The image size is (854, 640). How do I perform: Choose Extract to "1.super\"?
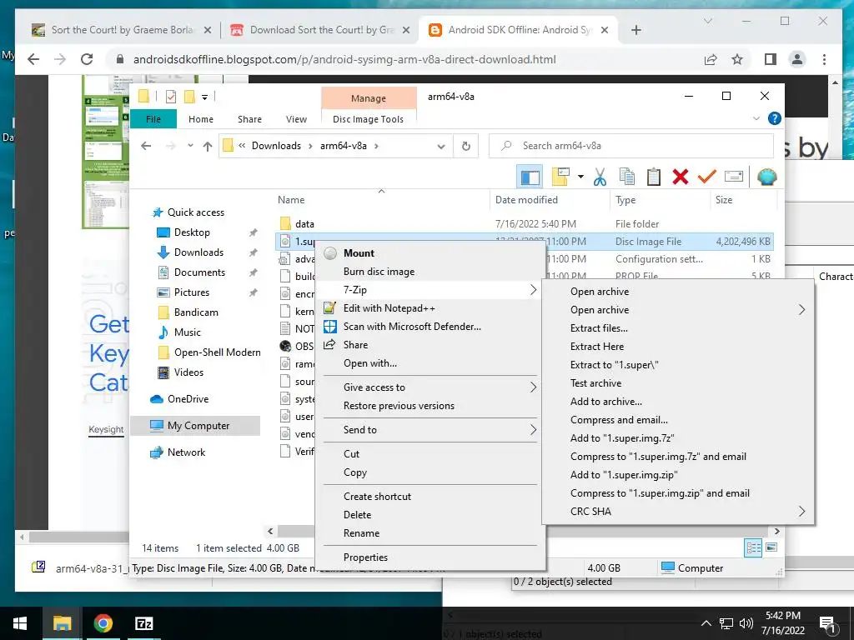coord(678,365)
